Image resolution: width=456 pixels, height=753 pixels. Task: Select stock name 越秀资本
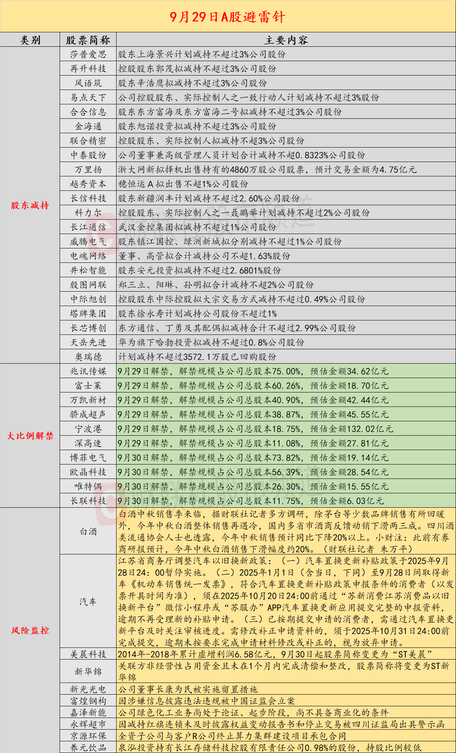88,184
